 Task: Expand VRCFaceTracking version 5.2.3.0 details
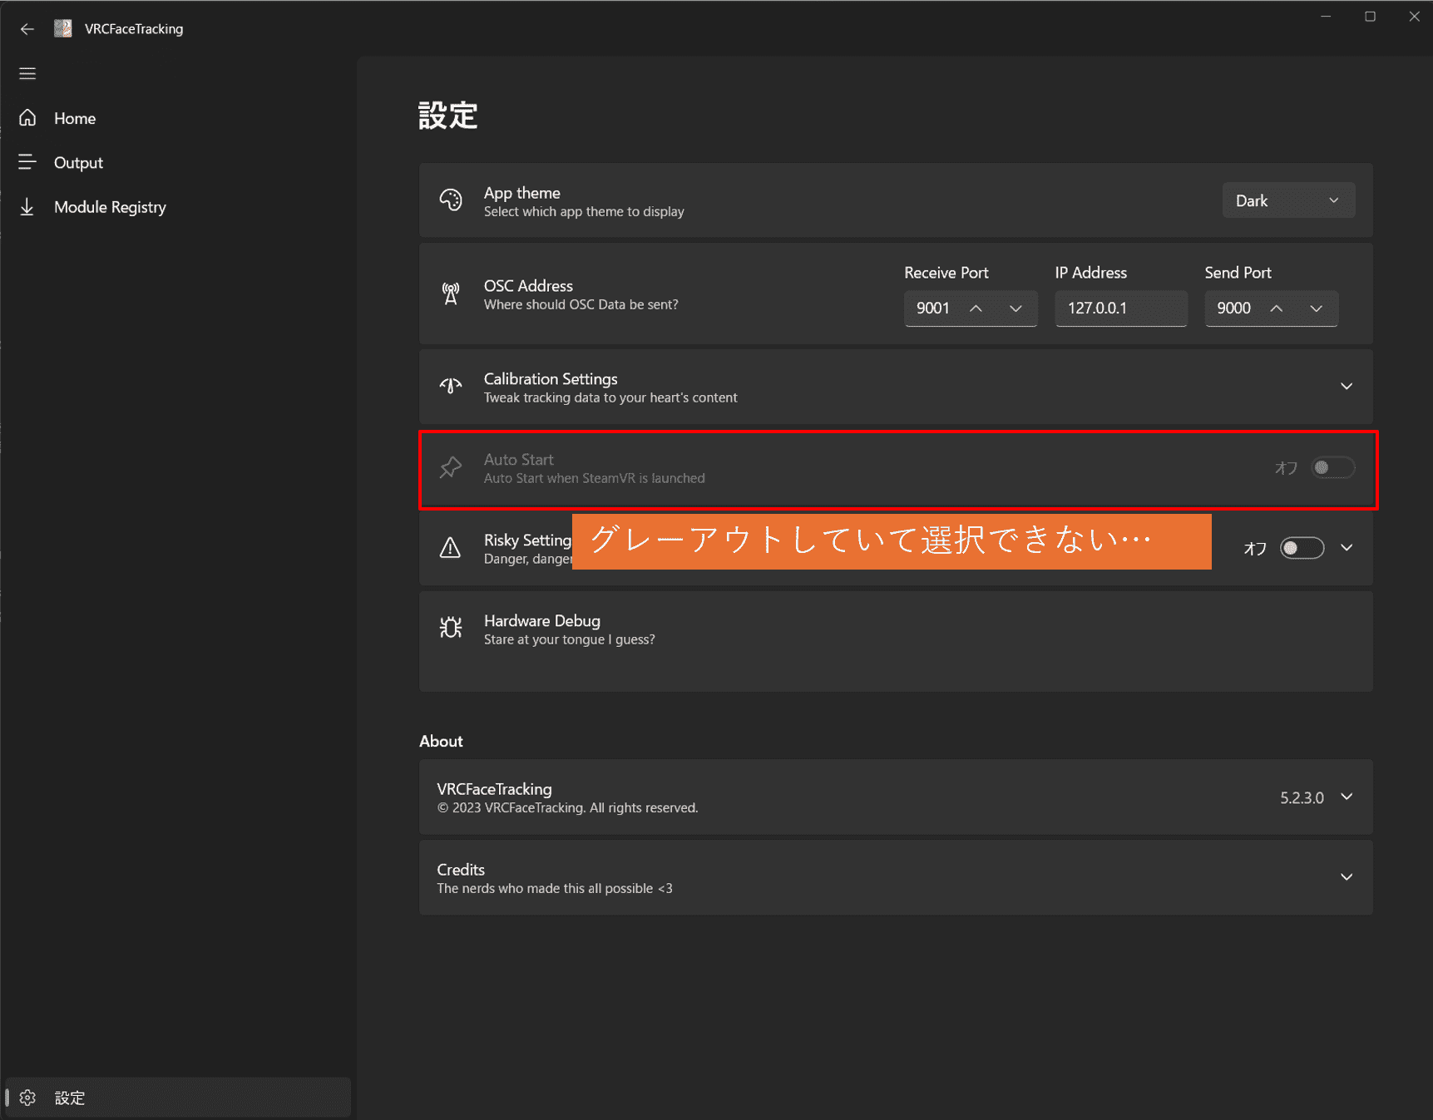click(x=1347, y=797)
